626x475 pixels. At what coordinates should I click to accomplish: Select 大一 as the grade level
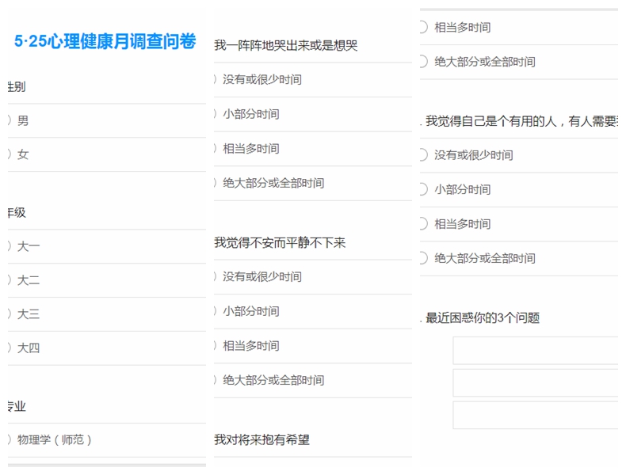(28, 246)
